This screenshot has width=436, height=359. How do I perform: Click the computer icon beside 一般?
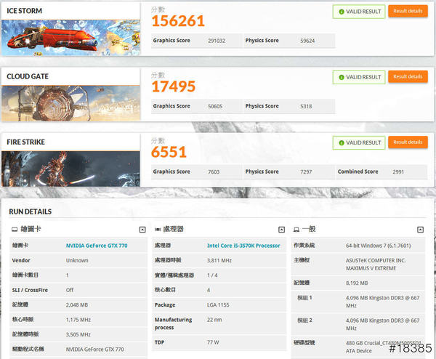point(297,230)
